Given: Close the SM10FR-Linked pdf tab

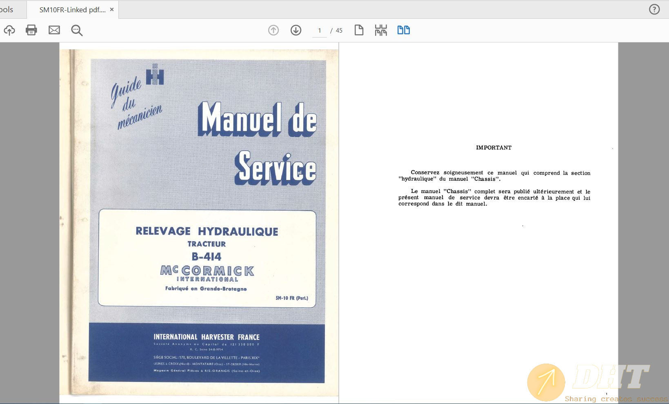Looking at the screenshot, I should click(112, 9).
